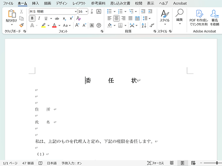The image size is (222, 166).
Task: Increase font size with the 'A^' icon
Action: [x=77, y=25]
